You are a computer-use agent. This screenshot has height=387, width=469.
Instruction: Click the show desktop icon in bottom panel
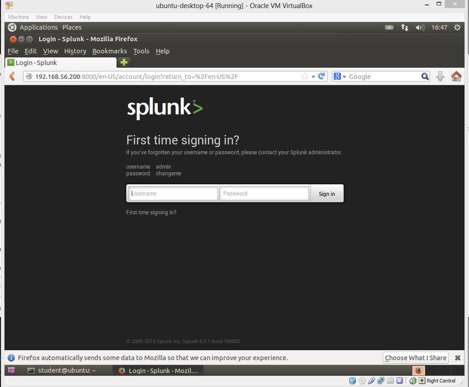(11, 370)
